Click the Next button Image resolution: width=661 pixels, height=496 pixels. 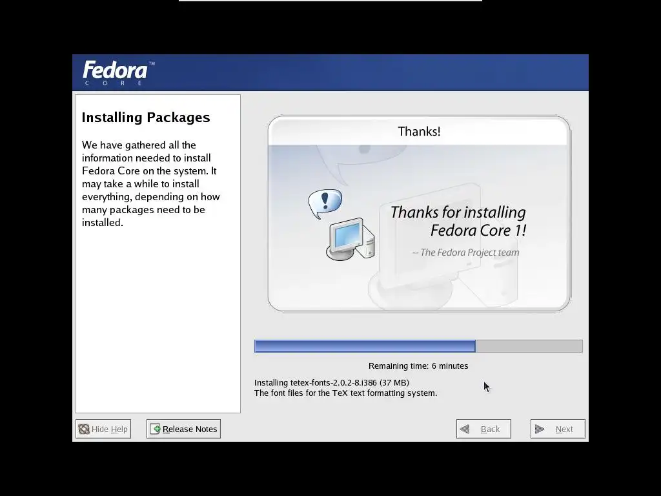(558, 429)
